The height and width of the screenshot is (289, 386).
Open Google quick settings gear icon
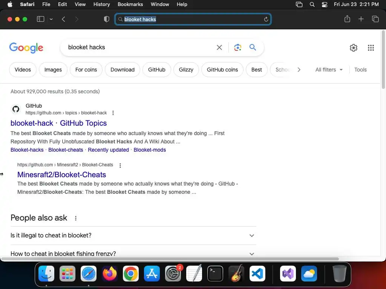(354, 48)
